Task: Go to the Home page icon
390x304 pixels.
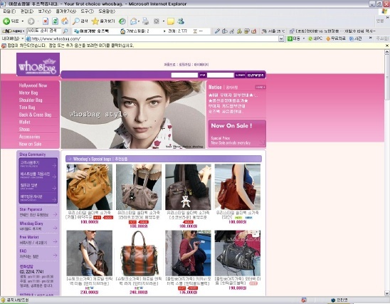Action: point(65,21)
